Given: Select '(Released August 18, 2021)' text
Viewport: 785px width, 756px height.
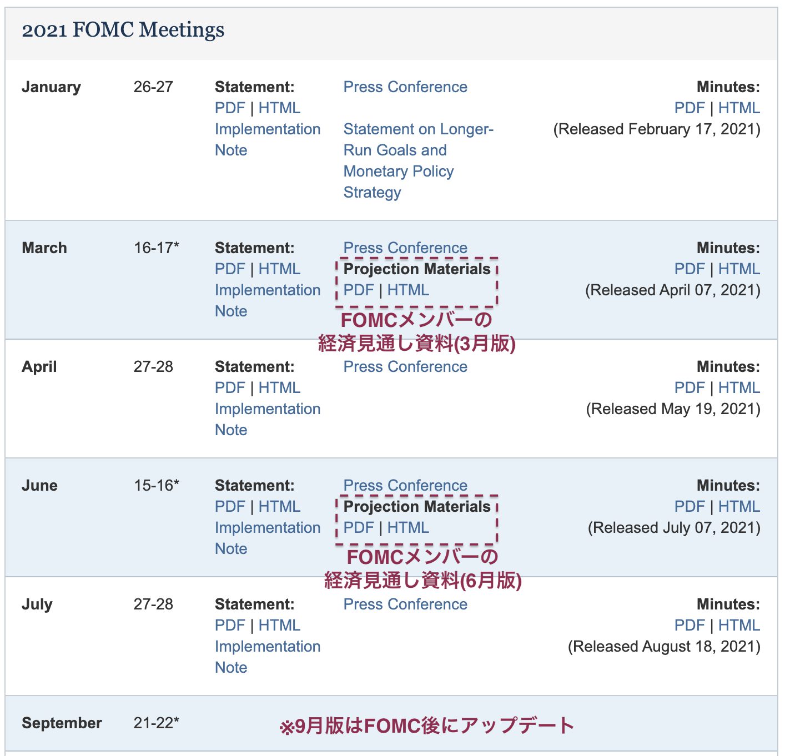Looking at the screenshot, I should [664, 647].
